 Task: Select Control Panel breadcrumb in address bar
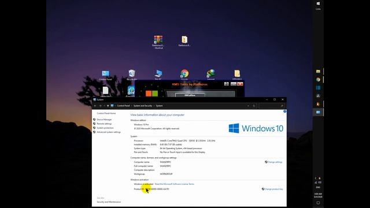click(123, 106)
